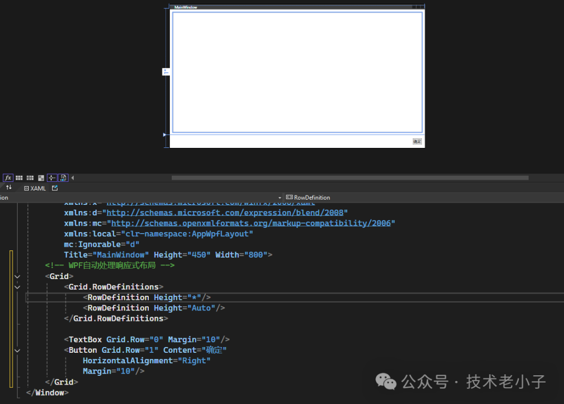This screenshot has height=404, width=564.
Task: Toggle the fx effects button in designer toolbar
Action: pos(8,178)
